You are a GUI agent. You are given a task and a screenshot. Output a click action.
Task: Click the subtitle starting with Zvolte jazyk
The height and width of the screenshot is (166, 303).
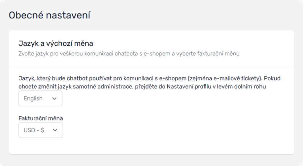129,54
